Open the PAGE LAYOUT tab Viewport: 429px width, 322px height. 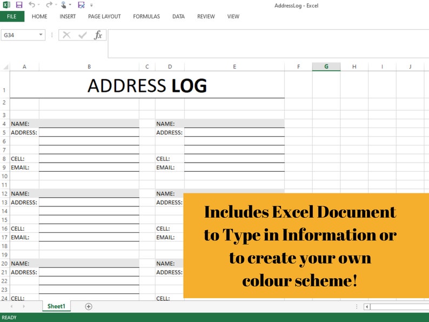click(x=104, y=16)
